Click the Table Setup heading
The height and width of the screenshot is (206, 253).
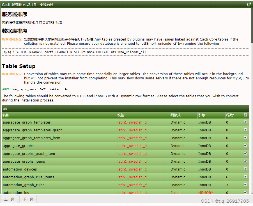click(19, 66)
